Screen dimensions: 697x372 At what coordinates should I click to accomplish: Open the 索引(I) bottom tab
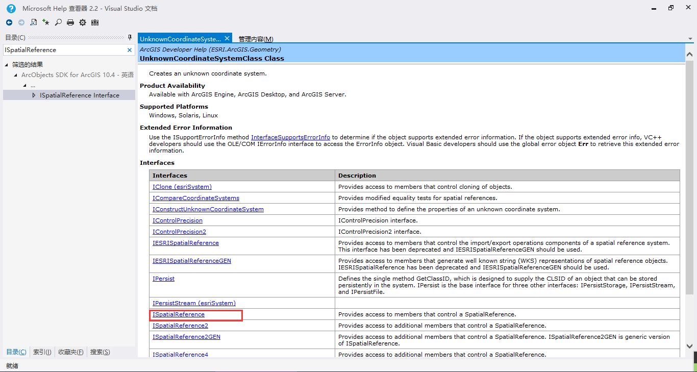tap(42, 352)
